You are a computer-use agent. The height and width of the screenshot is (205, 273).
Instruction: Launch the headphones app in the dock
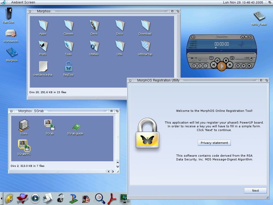[x=61, y=198]
